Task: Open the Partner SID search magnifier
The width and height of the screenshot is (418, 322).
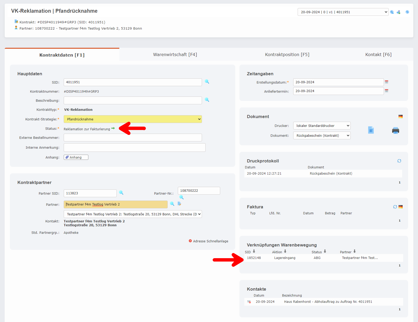Action: click(x=121, y=193)
